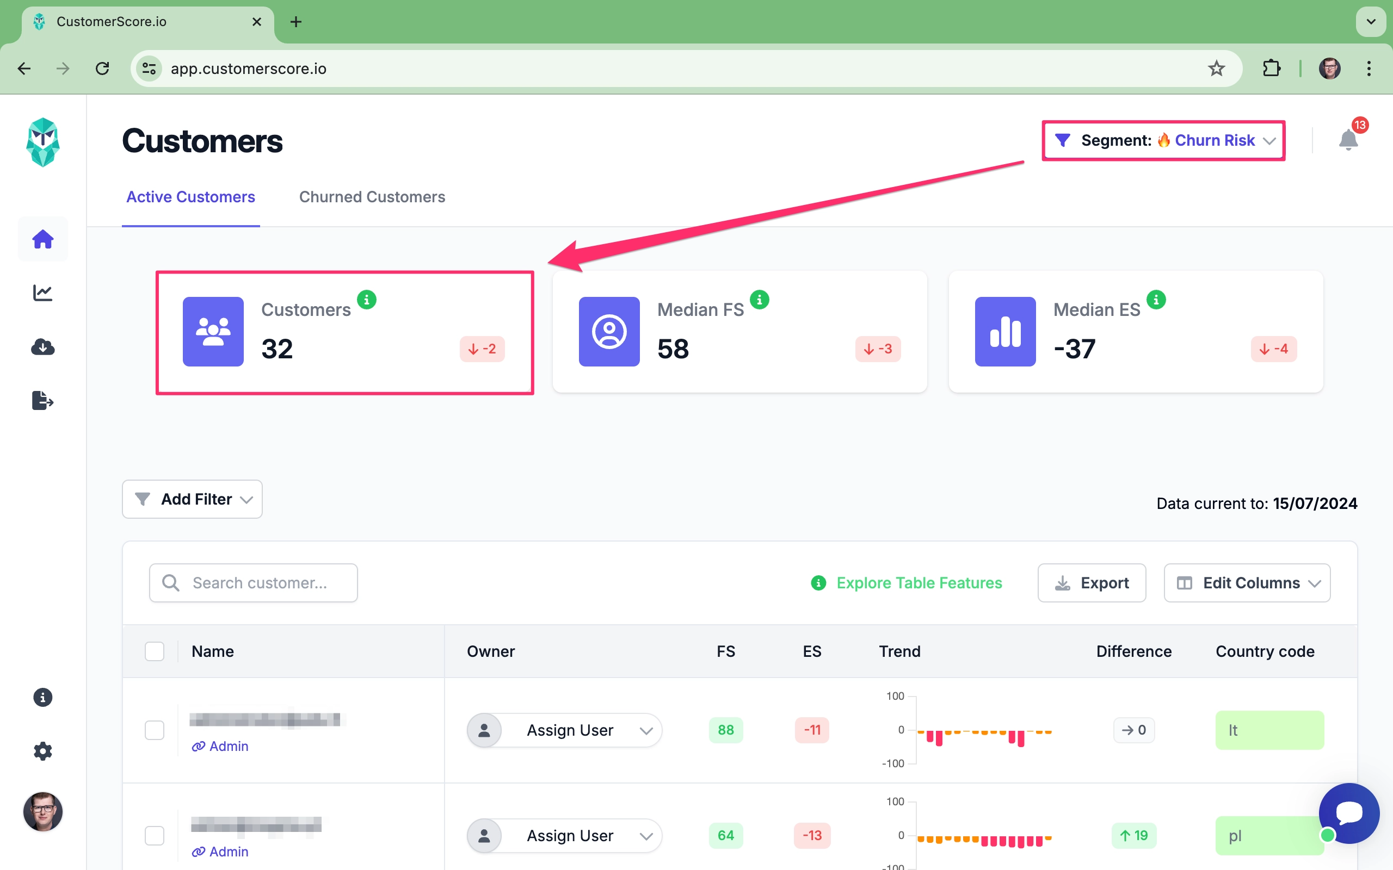This screenshot has width=1393, height=870.
Task: Check the first customer row checkbox
Action: pyautogui.click(x=155, y=730)
